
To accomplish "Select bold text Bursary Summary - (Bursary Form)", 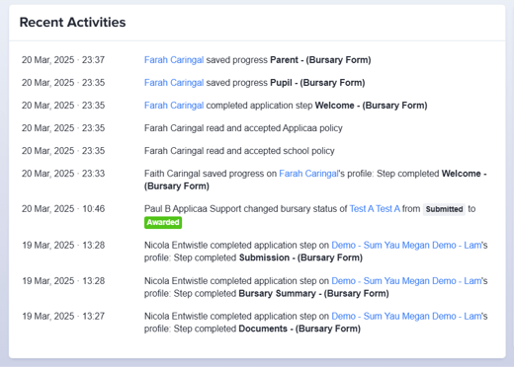I will tap(313, 293).
